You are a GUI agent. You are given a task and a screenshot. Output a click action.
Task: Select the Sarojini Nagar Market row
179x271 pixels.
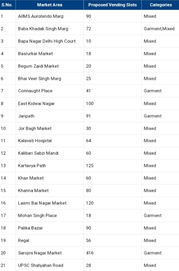(89, 253)
